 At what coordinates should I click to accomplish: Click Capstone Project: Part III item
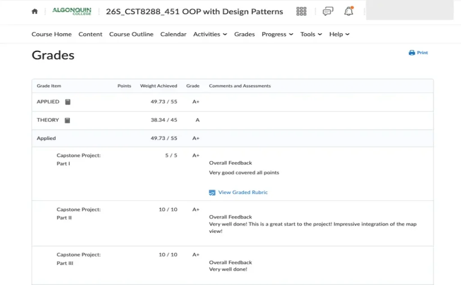click(78, 259)
